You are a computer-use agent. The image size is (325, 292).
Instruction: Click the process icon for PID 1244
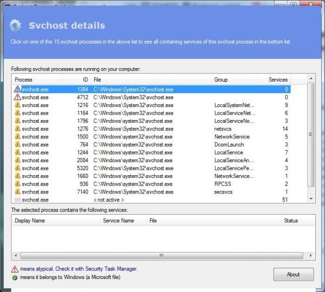(x=18, y=152)
